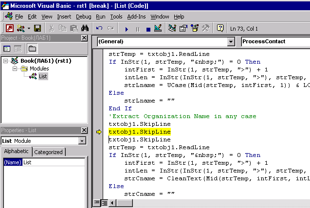Select the List module in tree

43,76
